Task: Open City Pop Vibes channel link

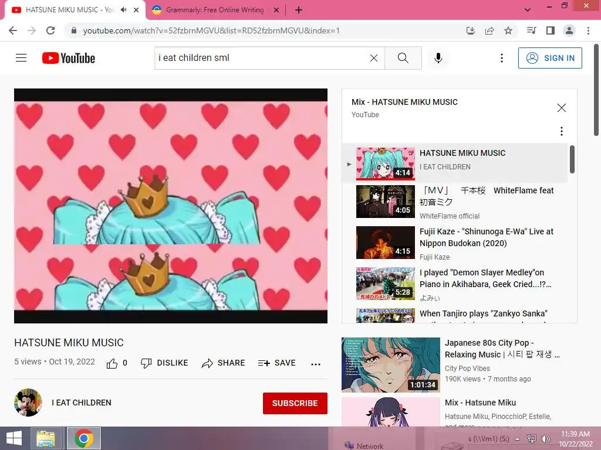Action: point(467,369)
